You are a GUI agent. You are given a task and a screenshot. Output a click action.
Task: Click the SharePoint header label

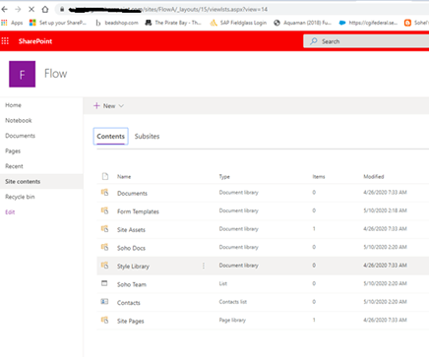[x=35, y=41]
